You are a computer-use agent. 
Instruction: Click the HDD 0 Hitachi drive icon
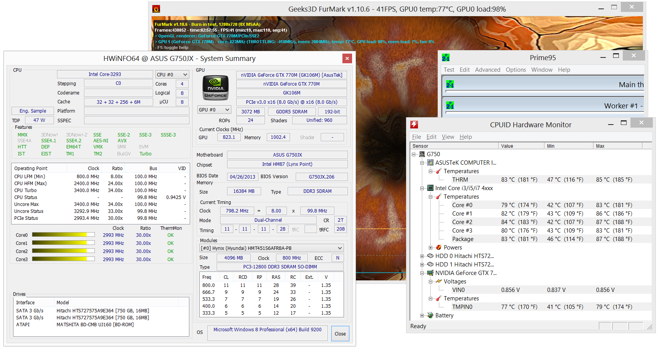point(430,256)
